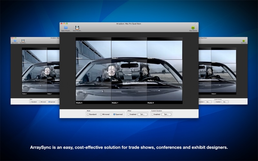Select the Display 0 tile in the center grid
Image resolution: width=258 pixels, height=161 pixels.
tap(94, 48)
